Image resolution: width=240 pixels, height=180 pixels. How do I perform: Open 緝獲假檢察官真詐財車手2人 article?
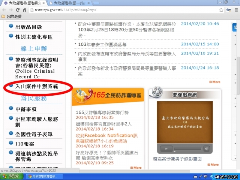point(104,124)
